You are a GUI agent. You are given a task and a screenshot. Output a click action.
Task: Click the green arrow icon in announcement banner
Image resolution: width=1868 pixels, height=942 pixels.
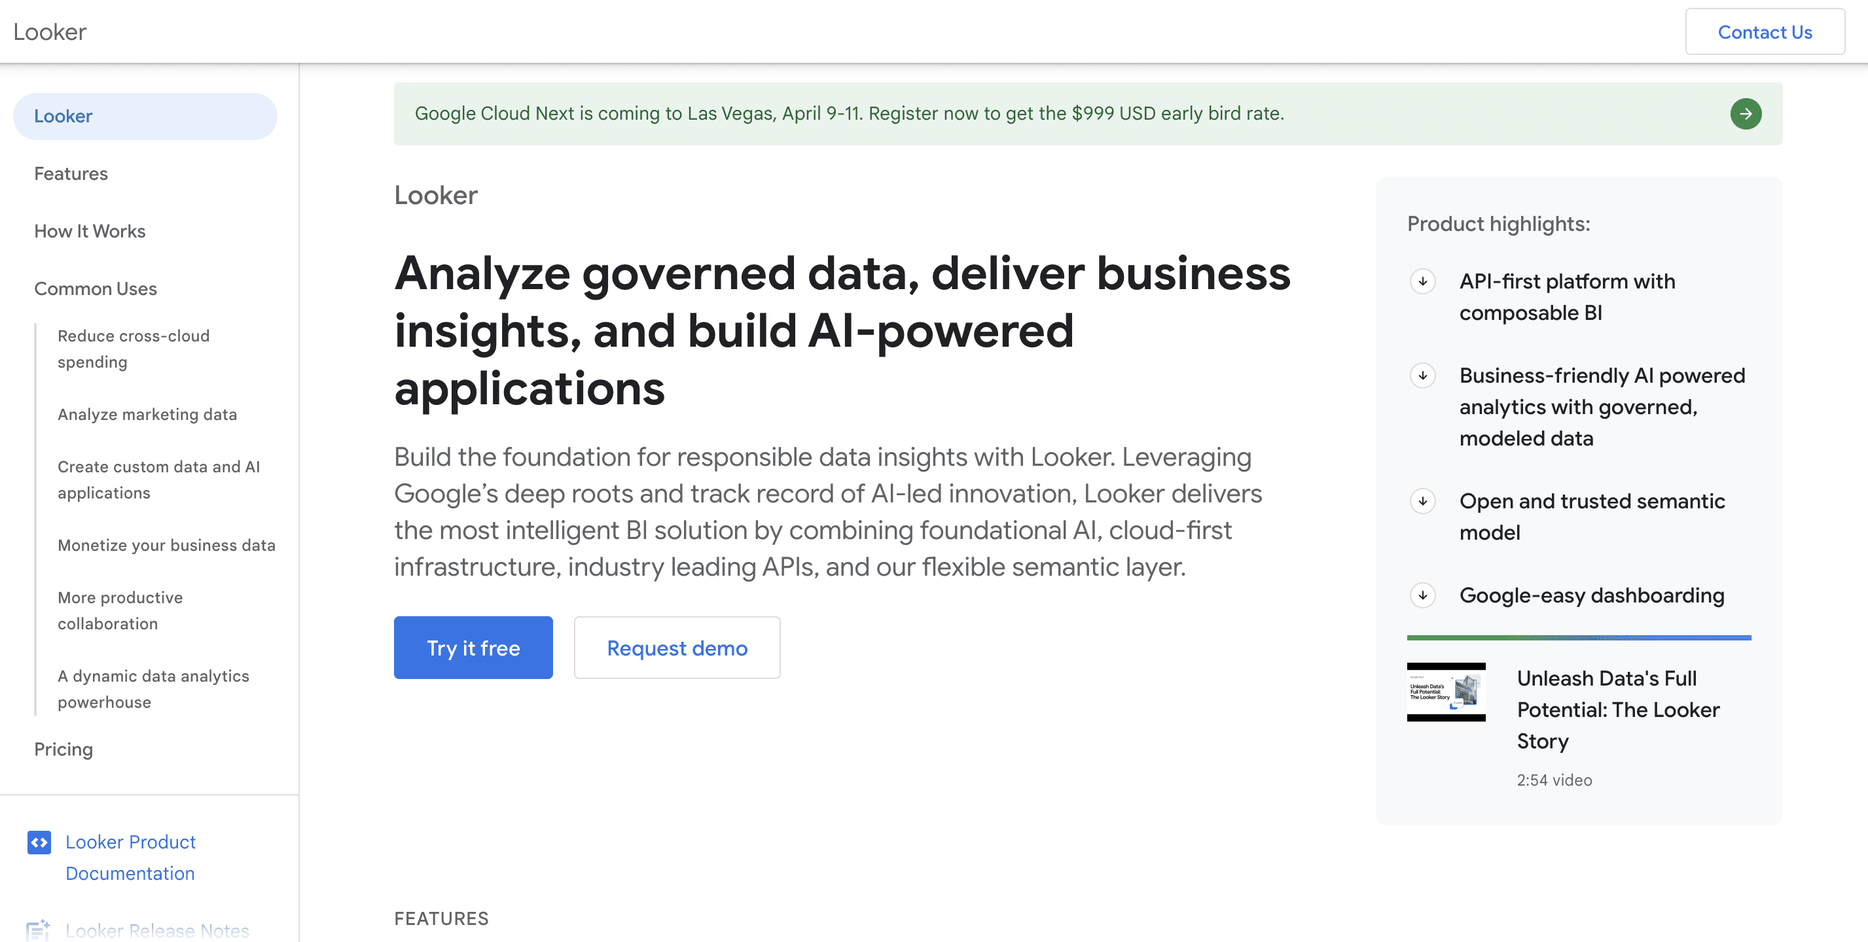(1746, 114)
